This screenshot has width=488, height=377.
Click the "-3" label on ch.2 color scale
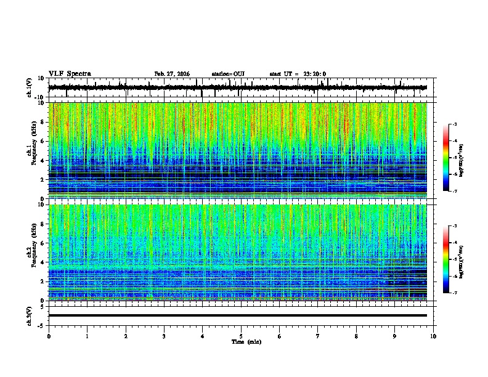[455, 226]
